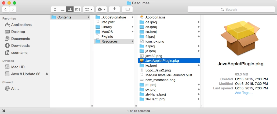Select Mac HD under Devices
This screenshot has height=114, width=277.
(18, 67)
